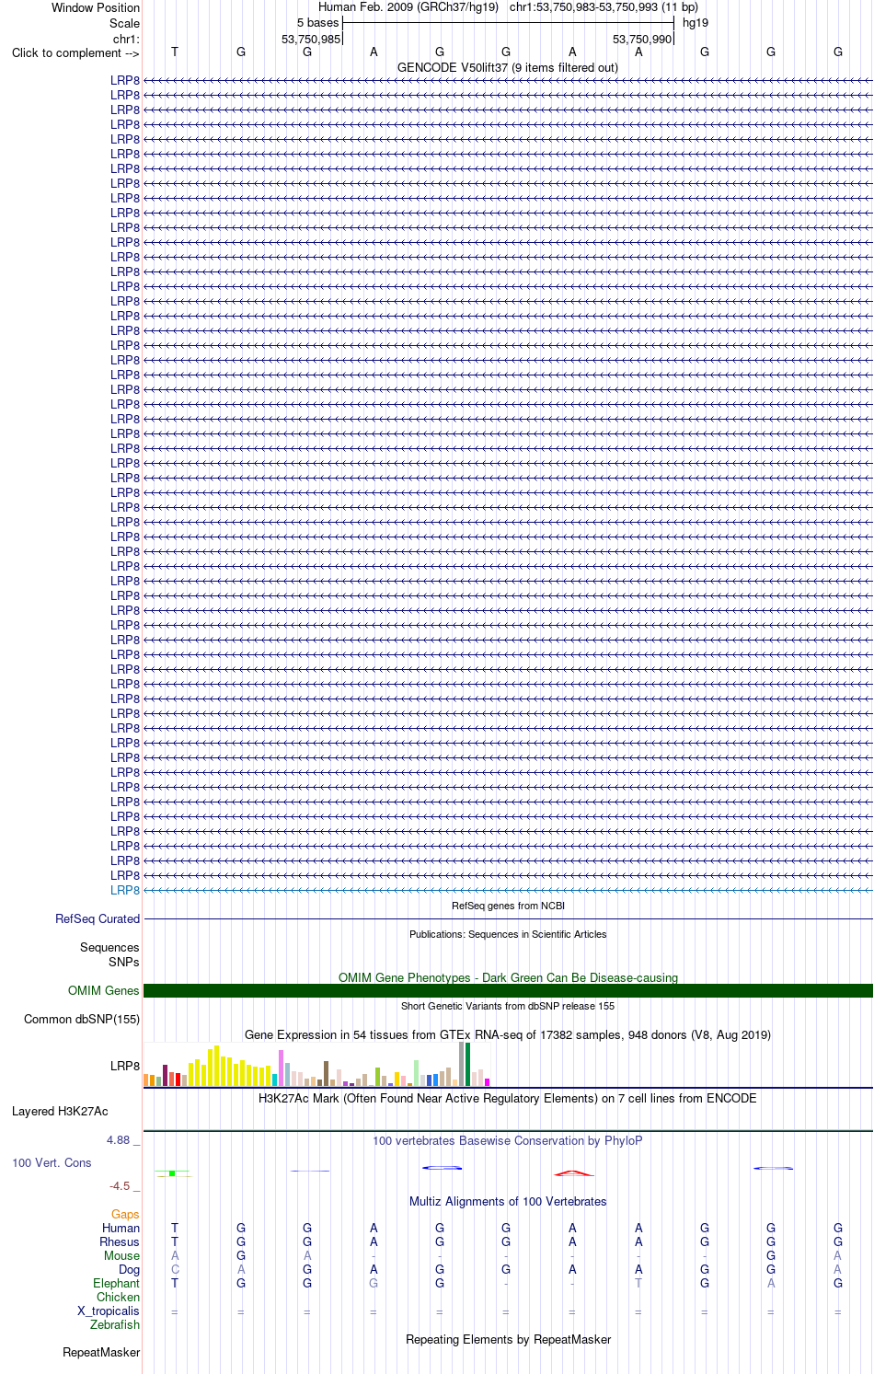The image size is (874, 1374).
Task: Open the GENCODE V50lift37 track title
Action: pyautogui.click(x=508, y=67)
